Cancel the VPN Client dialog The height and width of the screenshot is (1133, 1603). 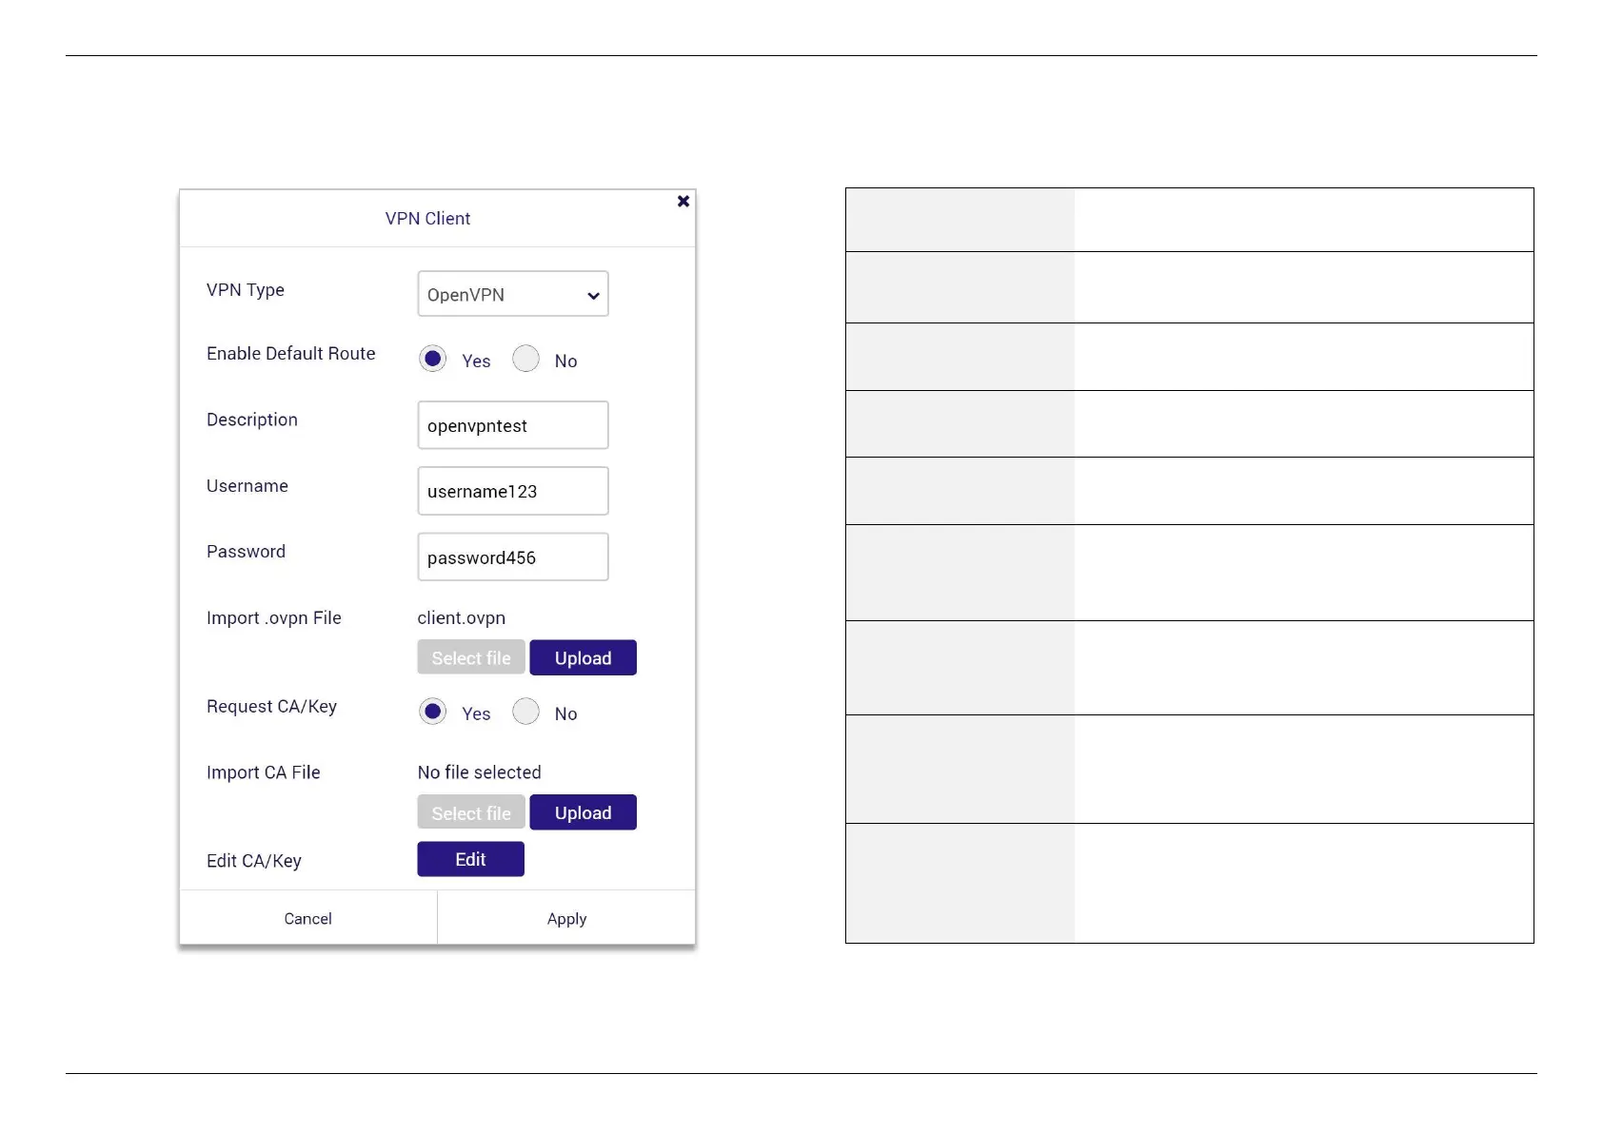[x=308, y=918]
